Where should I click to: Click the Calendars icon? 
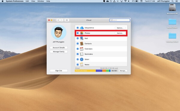82,49
